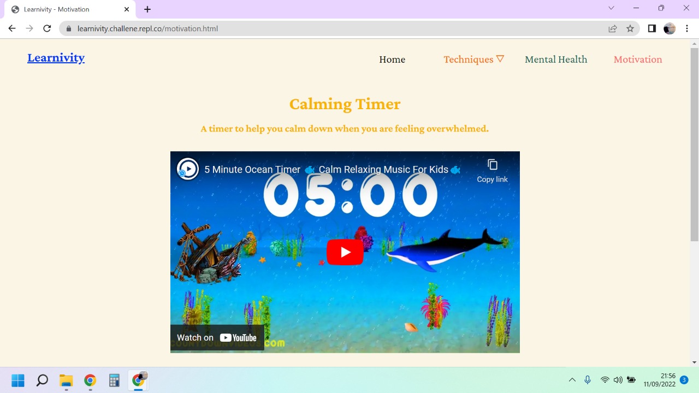Show hidden system tray icons
The height and width of the screenshot is (393, 699).
point(572,380)
